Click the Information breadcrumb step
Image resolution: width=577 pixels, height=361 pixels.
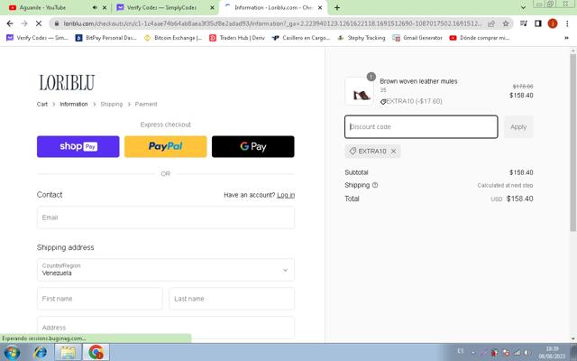click(x=74, y=105)
